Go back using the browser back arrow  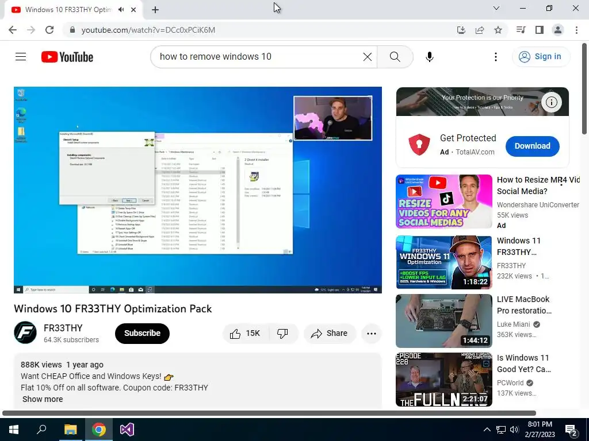point(13,30)
